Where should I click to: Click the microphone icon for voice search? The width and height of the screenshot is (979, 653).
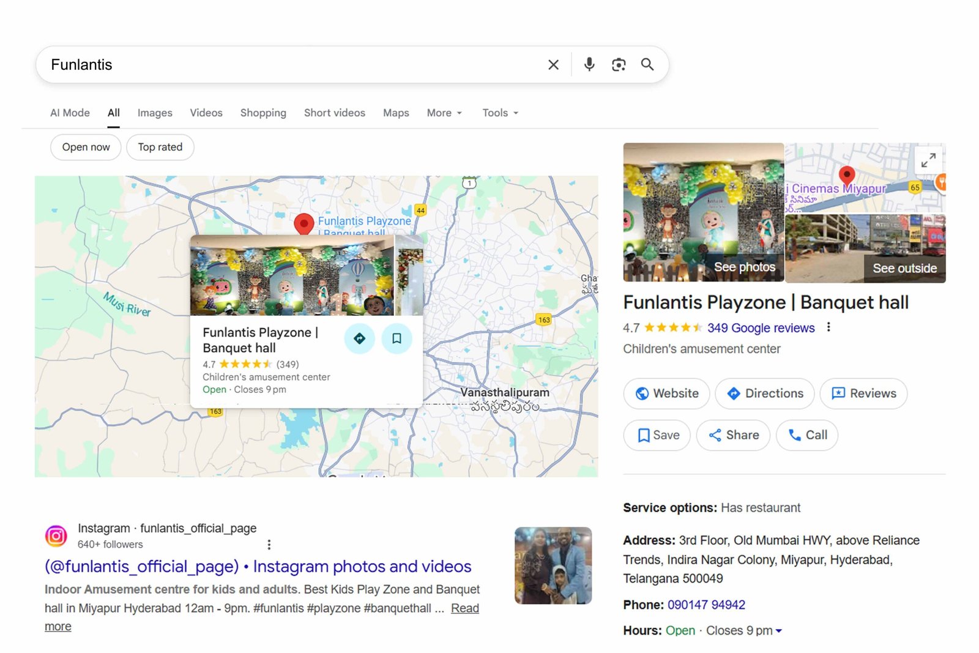coord(589,64)
